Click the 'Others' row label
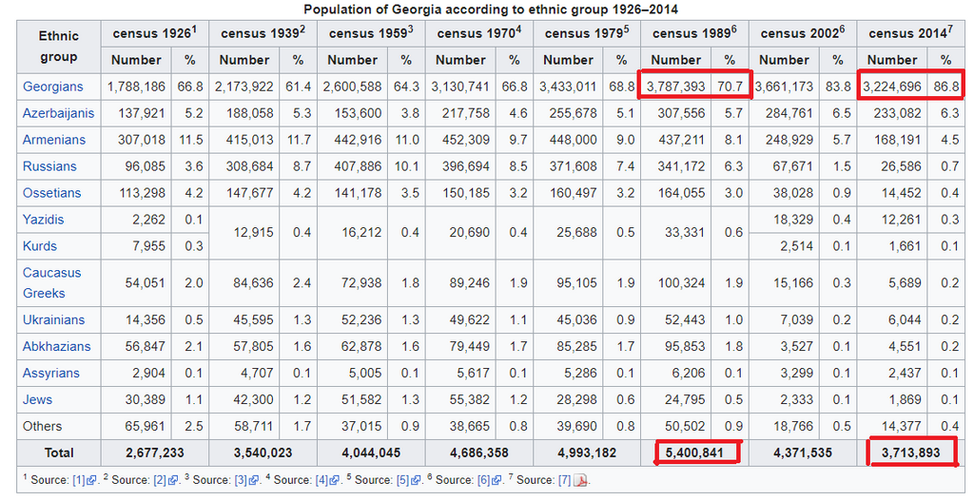 click(42, 427)
